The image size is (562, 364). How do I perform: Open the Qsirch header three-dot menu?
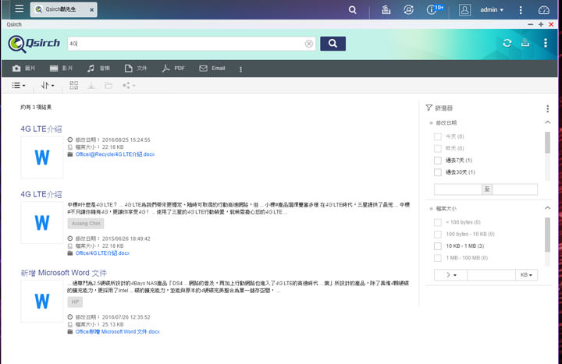[x=545, y=44]
